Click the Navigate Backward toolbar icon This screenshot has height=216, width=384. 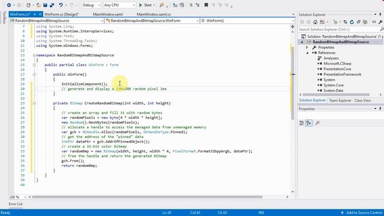pyautogui.click(x=9, y=5)
